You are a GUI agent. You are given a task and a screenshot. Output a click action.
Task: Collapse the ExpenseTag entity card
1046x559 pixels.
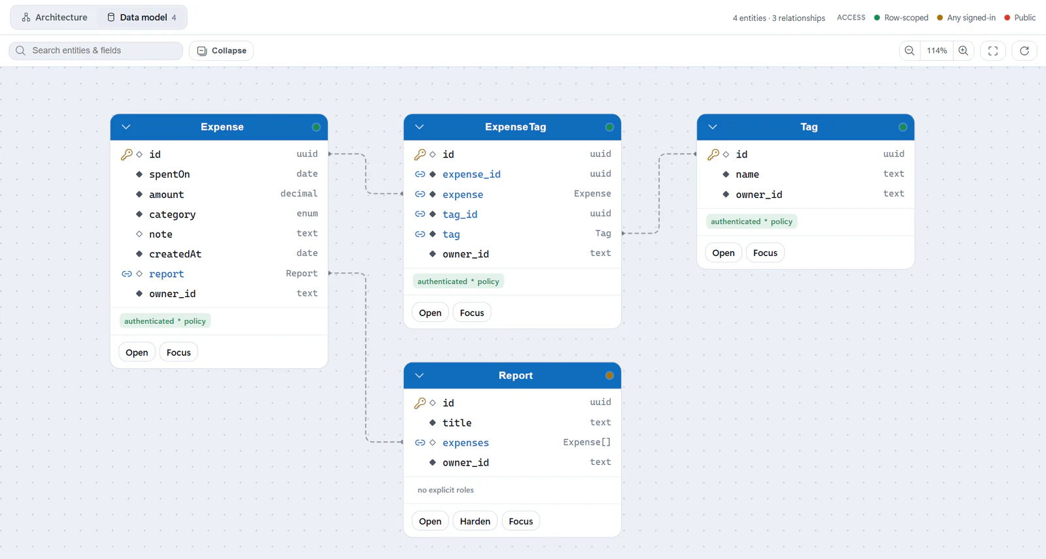coord(420,127)
